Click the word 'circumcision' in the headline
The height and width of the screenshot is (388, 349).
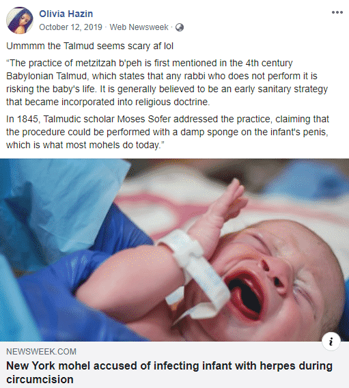coord(40,379)
